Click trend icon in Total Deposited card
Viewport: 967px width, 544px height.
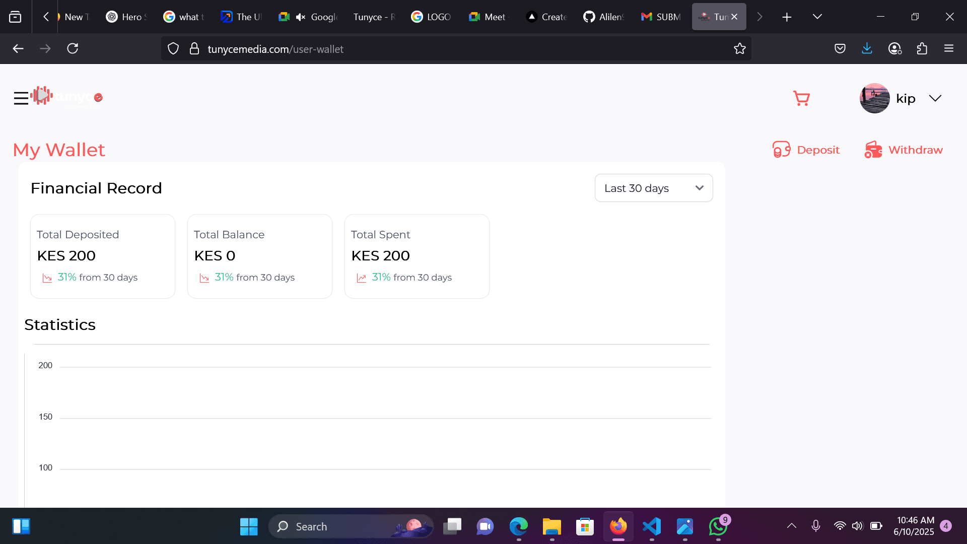[47, 278]
